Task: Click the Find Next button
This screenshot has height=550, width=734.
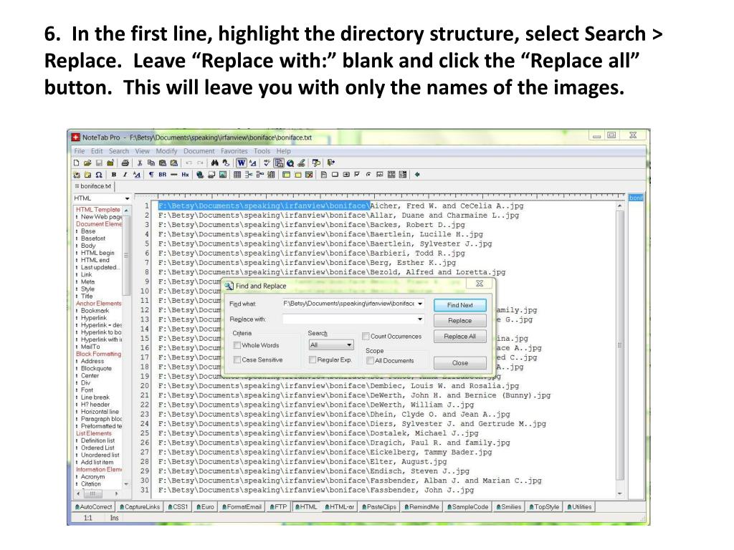Action: pos(459,305)
